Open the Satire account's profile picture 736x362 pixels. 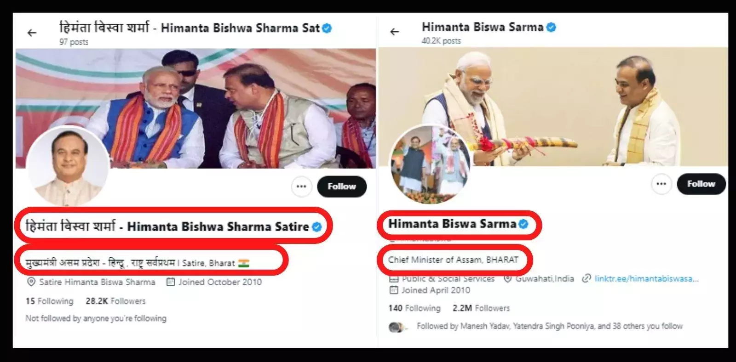68,167
